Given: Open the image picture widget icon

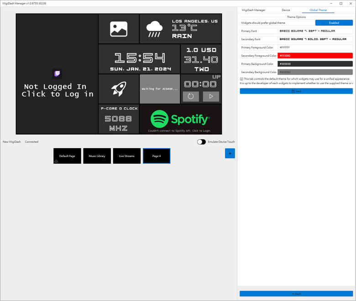Looking at the screenshot, I should coord(119,29).
